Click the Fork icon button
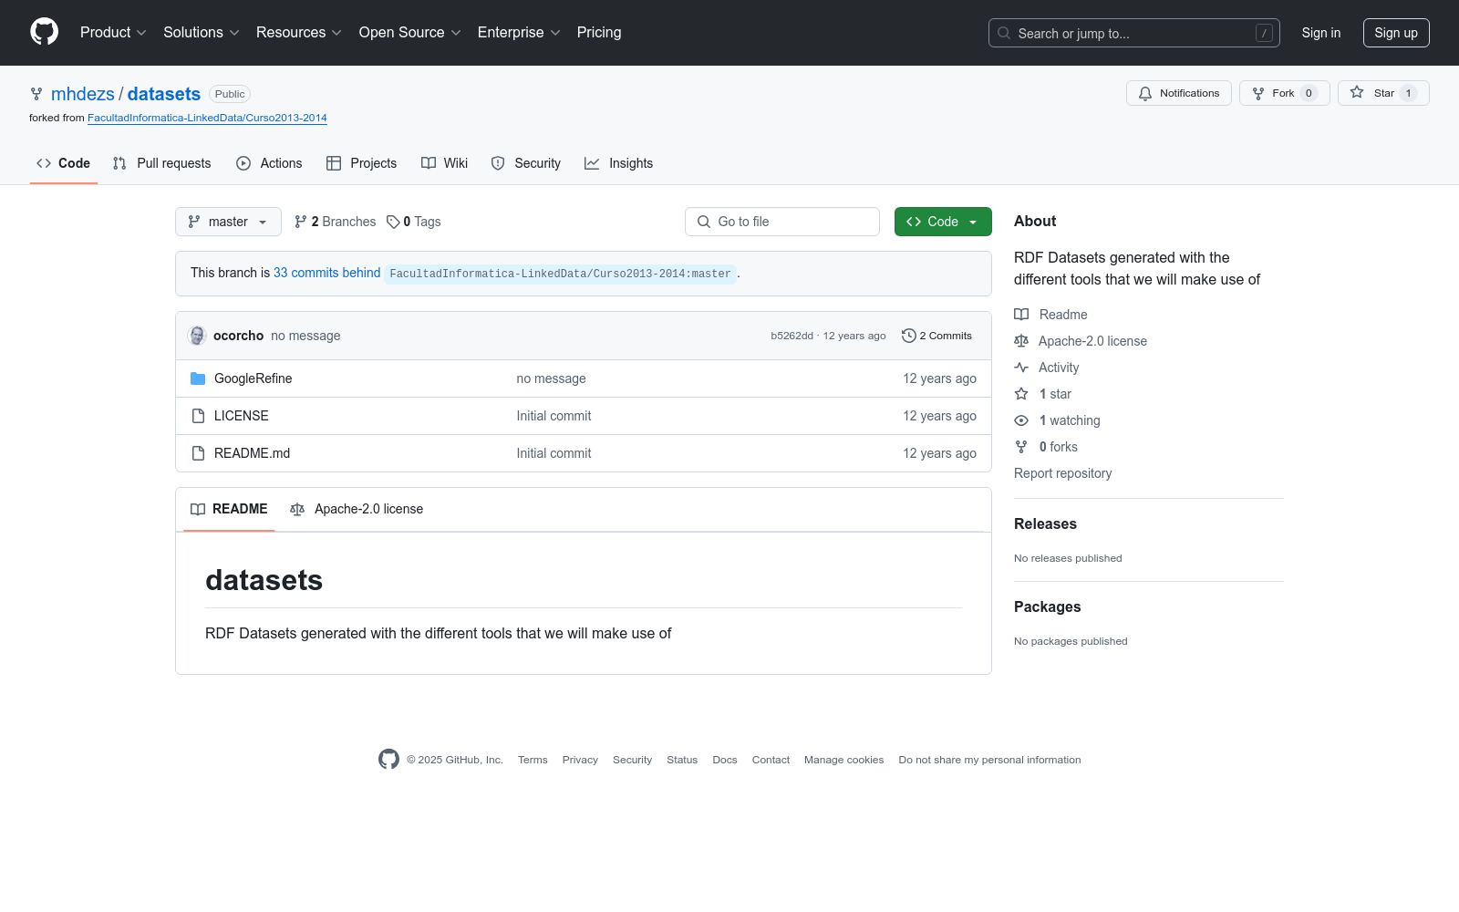The height and width of the screenshot is (912, 1459). 1258,93
